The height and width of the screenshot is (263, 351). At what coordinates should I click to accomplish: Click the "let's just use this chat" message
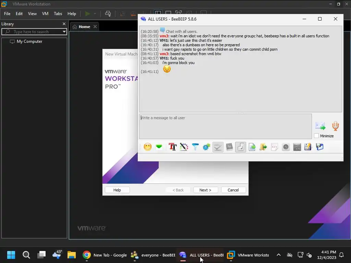[x=182, y=40]
